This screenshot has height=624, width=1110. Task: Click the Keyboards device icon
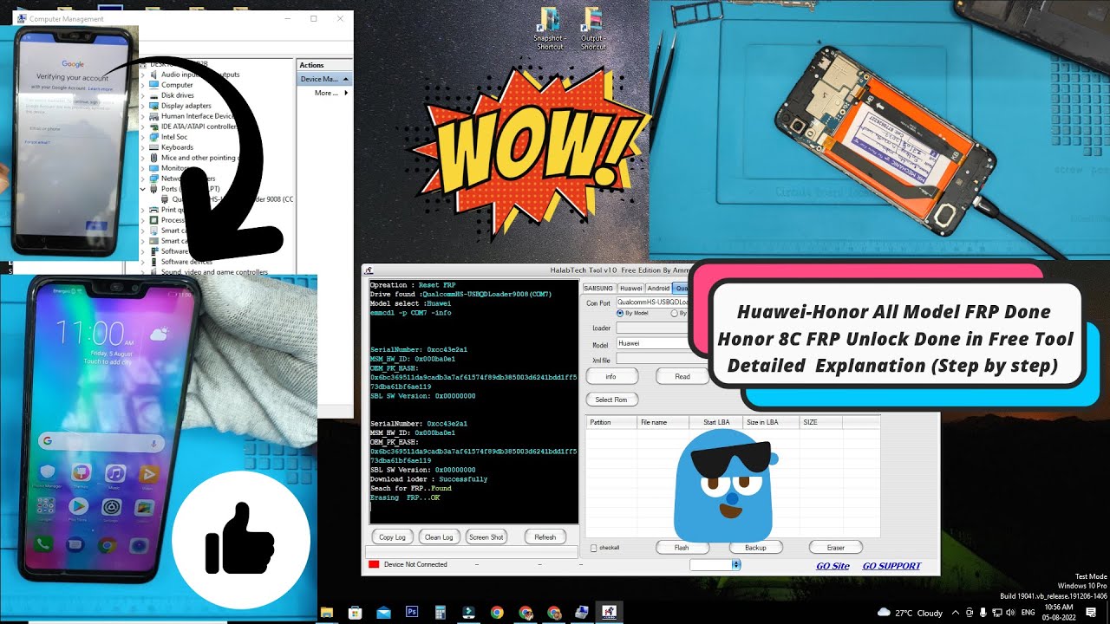tap(153, 147)
